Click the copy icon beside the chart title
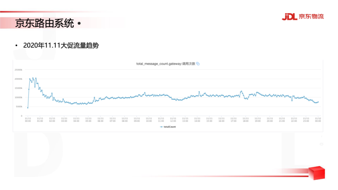This screenshot has height=190, width=338. 198,64
